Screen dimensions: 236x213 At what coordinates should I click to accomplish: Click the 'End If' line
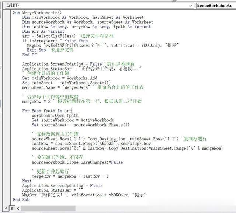29,55
